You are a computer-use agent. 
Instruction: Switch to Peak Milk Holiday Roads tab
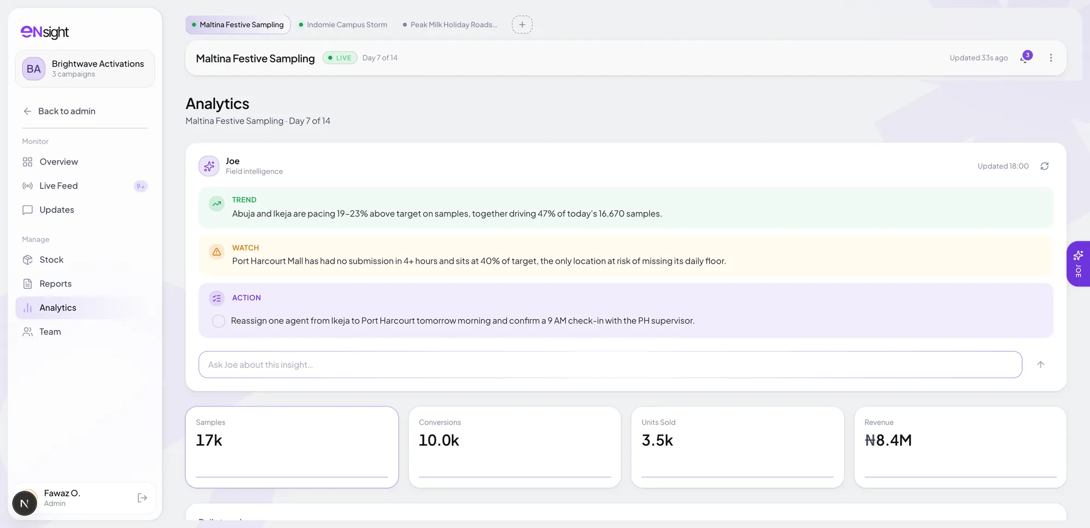point(450,25)
